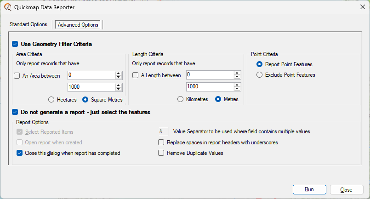Increase the minimum length value with up arrow

237,73
